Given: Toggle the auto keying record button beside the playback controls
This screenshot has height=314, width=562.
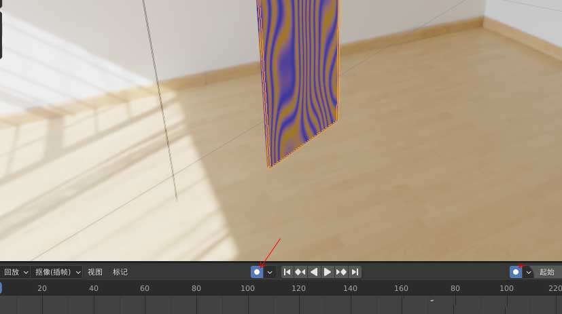Looking at the screenshot, I should (257, 272).
